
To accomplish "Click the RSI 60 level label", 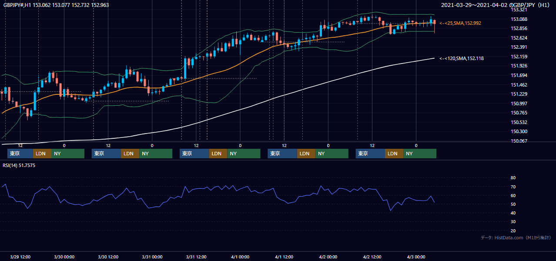I will click(513, 195).
